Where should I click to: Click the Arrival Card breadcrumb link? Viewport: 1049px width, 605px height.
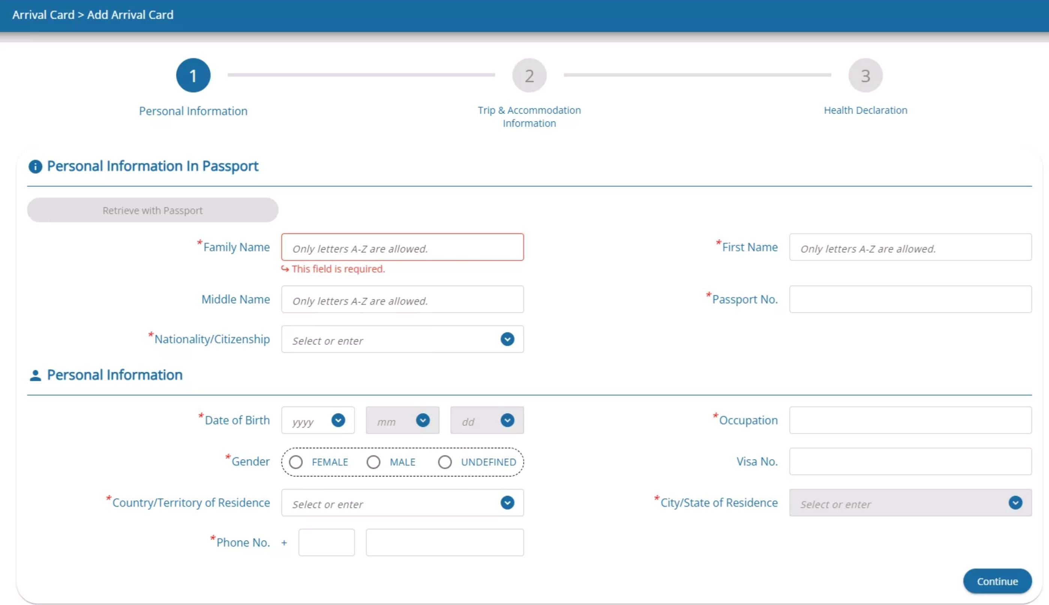(43, 15)
